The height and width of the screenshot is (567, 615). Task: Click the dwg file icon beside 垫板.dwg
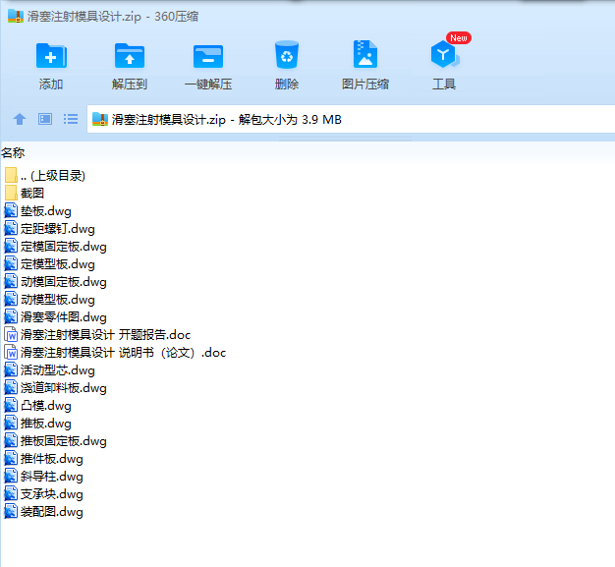(x=11, y=211)
